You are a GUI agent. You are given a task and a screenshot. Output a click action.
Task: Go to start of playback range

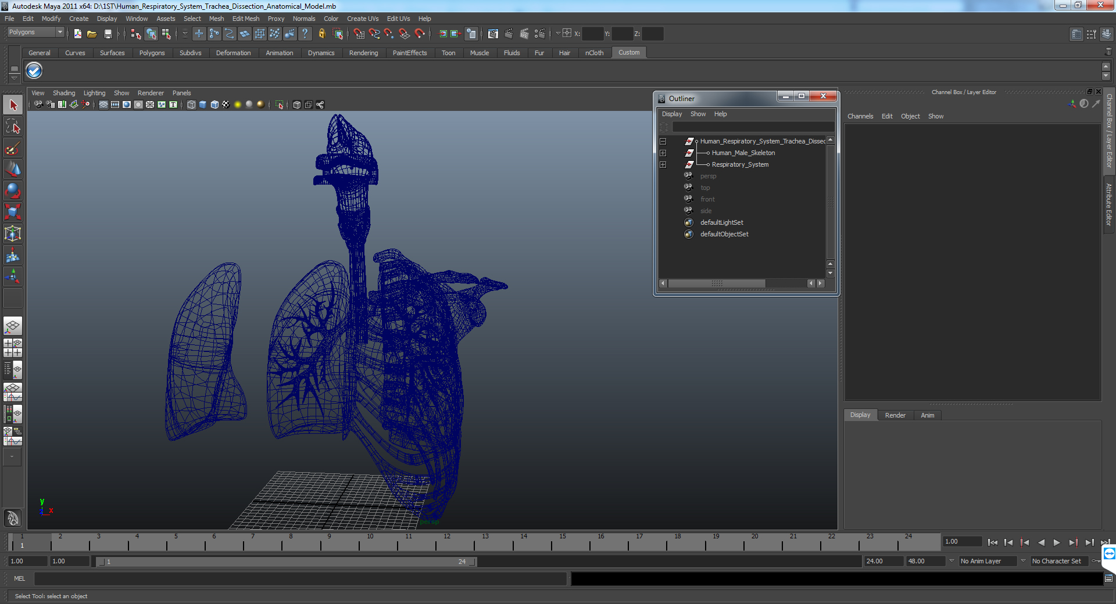click(992, 542)
